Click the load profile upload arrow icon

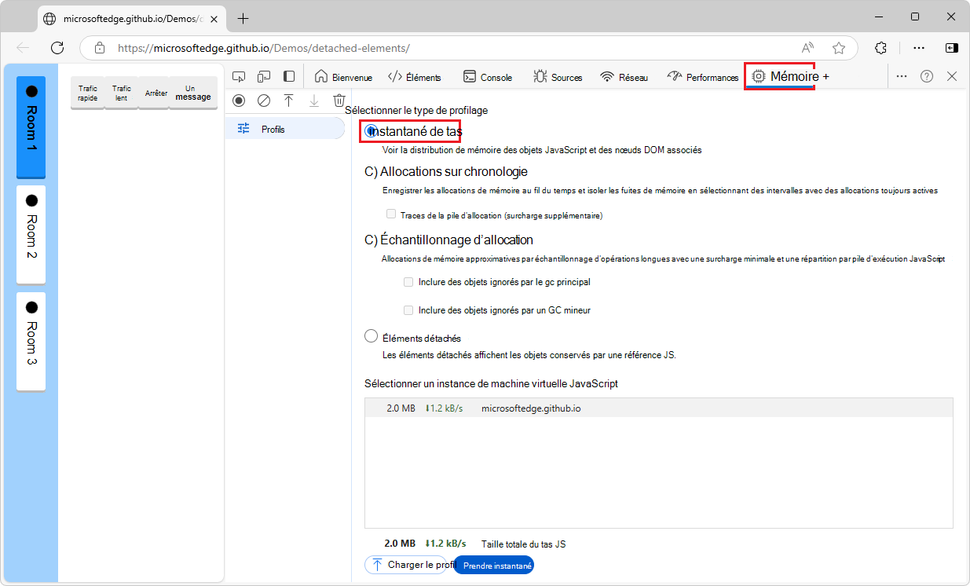[x=289, y=101]
